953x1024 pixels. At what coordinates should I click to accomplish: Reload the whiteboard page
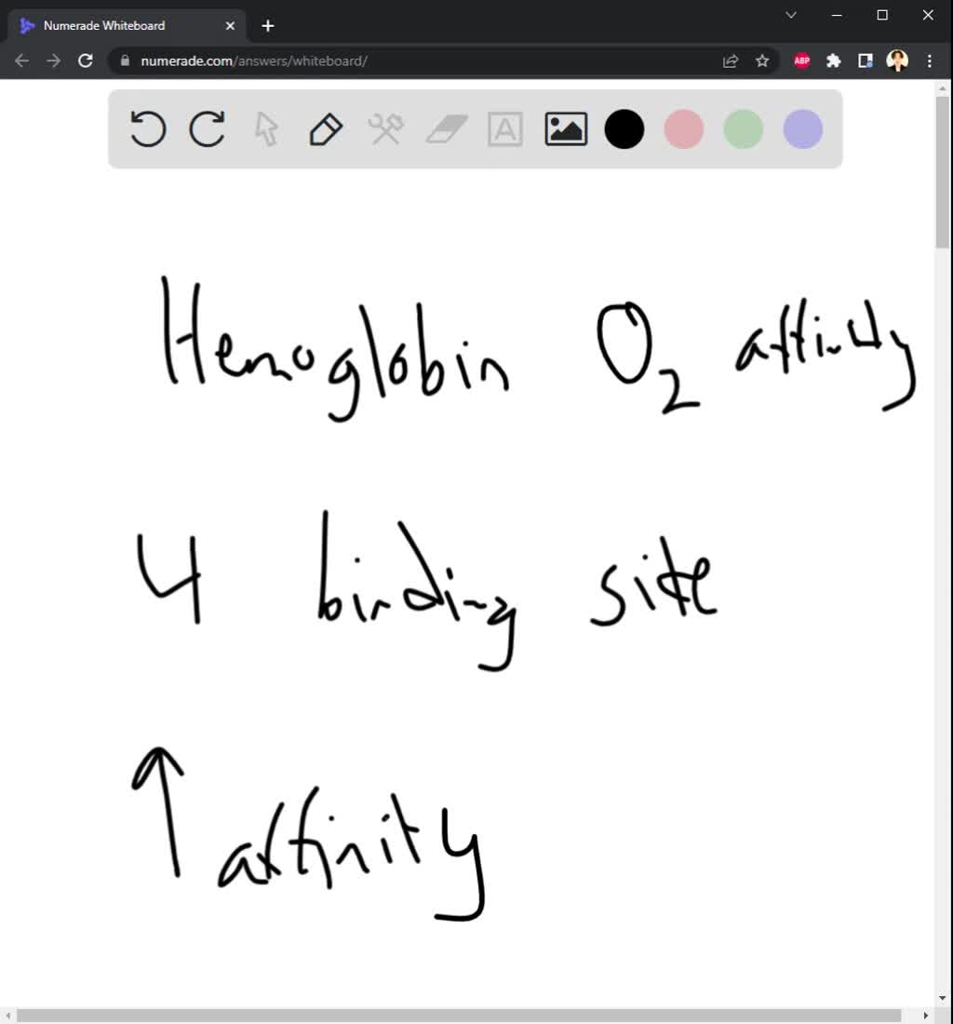point(86,61)
